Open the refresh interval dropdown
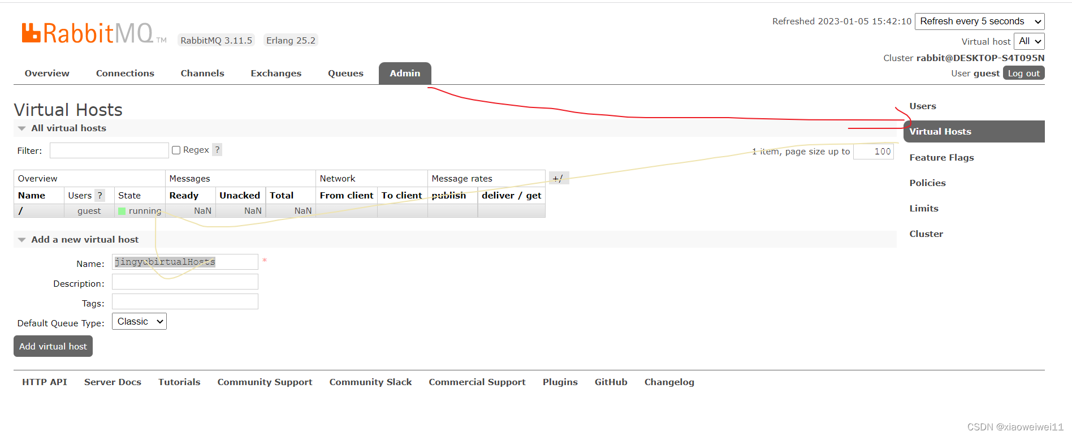1072x436 pixels. click(x=979, y=21)
